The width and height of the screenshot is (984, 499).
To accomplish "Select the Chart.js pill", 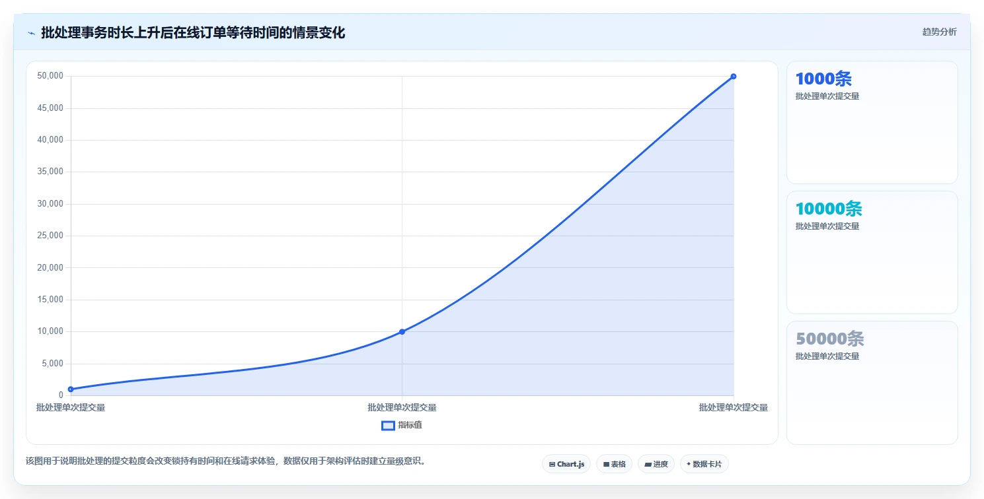I will [566, 464].
